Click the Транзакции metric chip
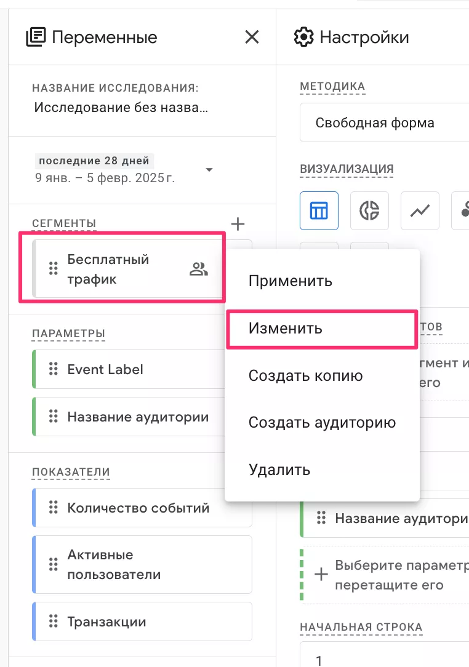This screenshot has width=469, height=667. tap(142, 621)
